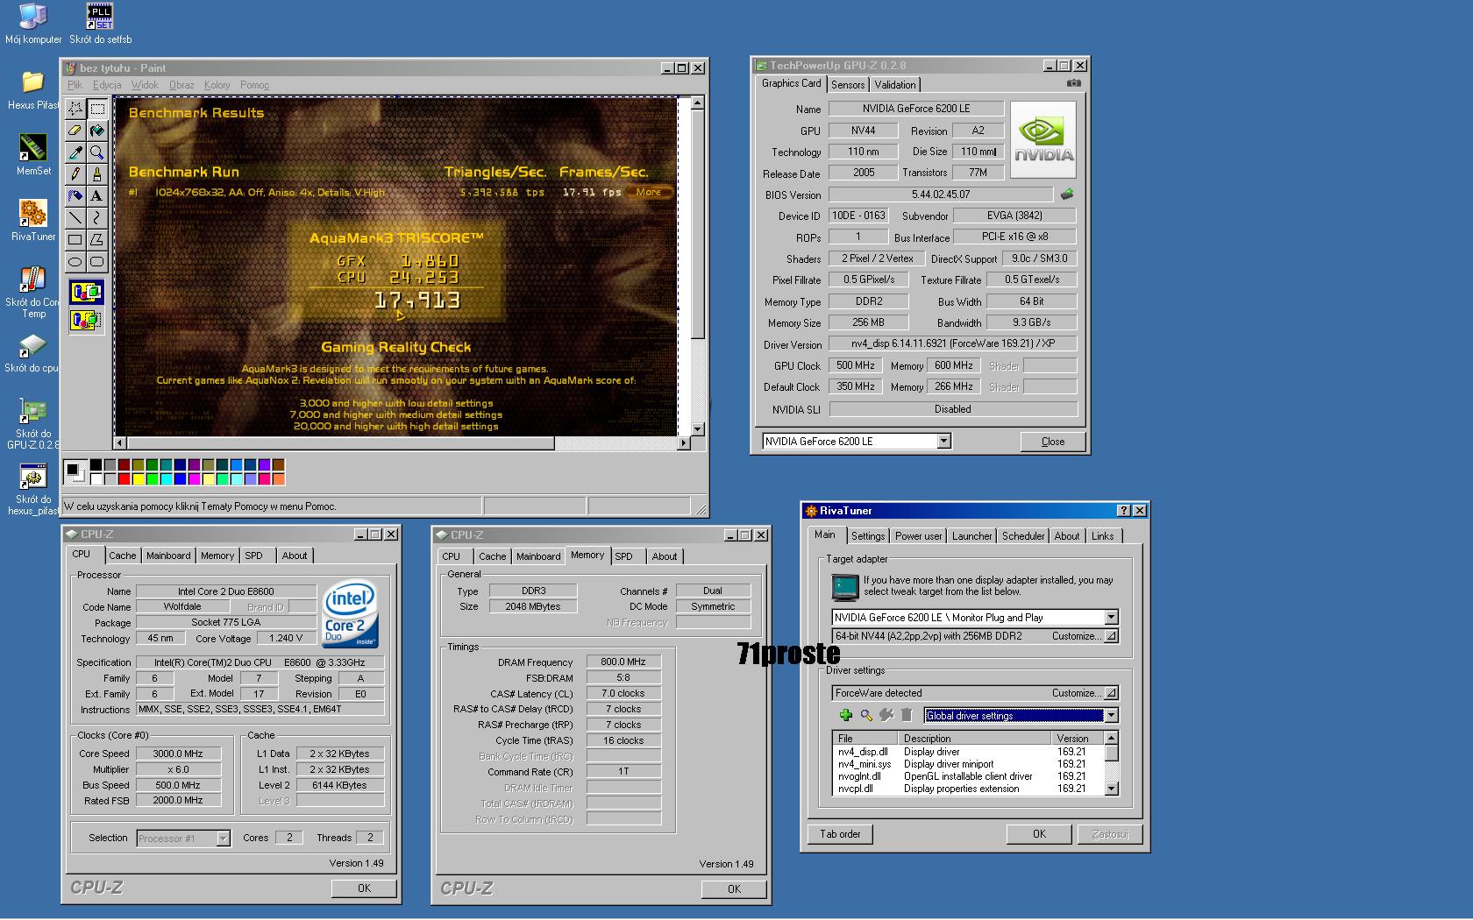Open the Kolory menu in Paint

217,85
